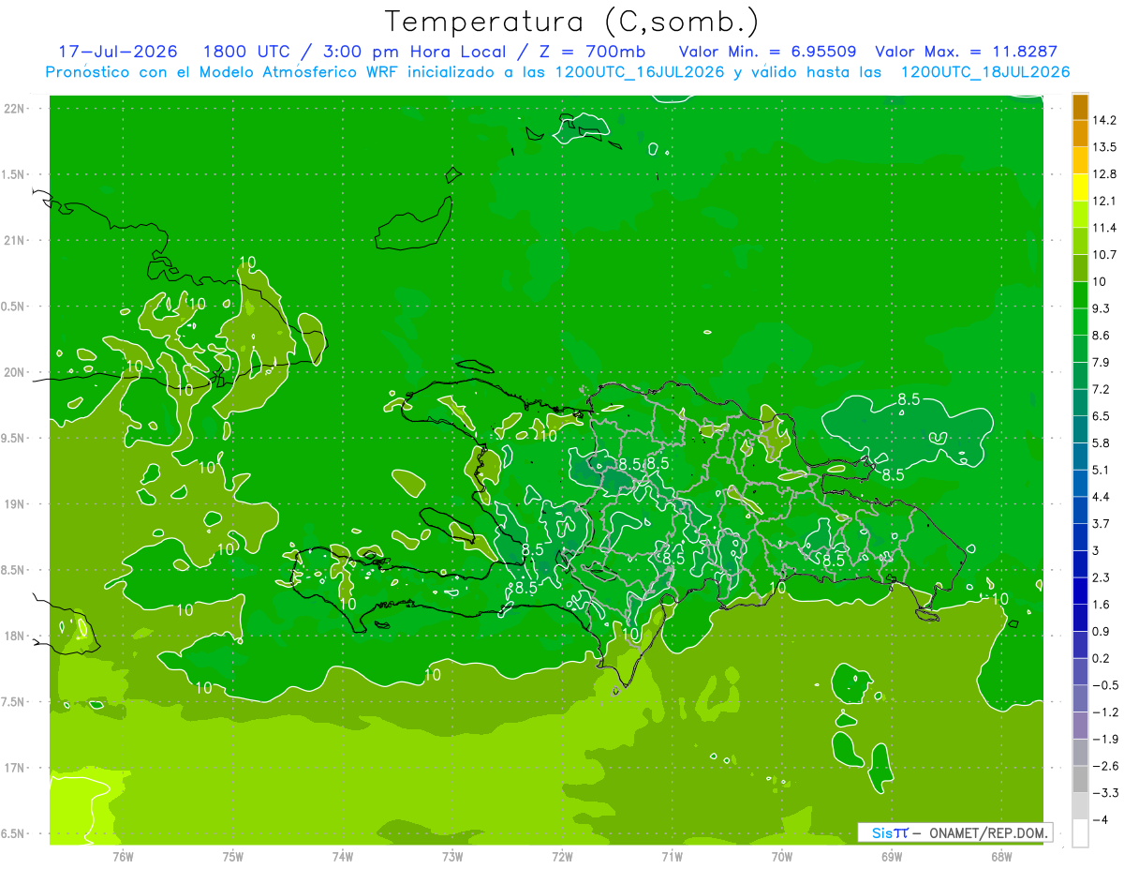Screen dimensions: 1124x869
Task: Click the '0.2' color bar value
Action: (1102, 658)
